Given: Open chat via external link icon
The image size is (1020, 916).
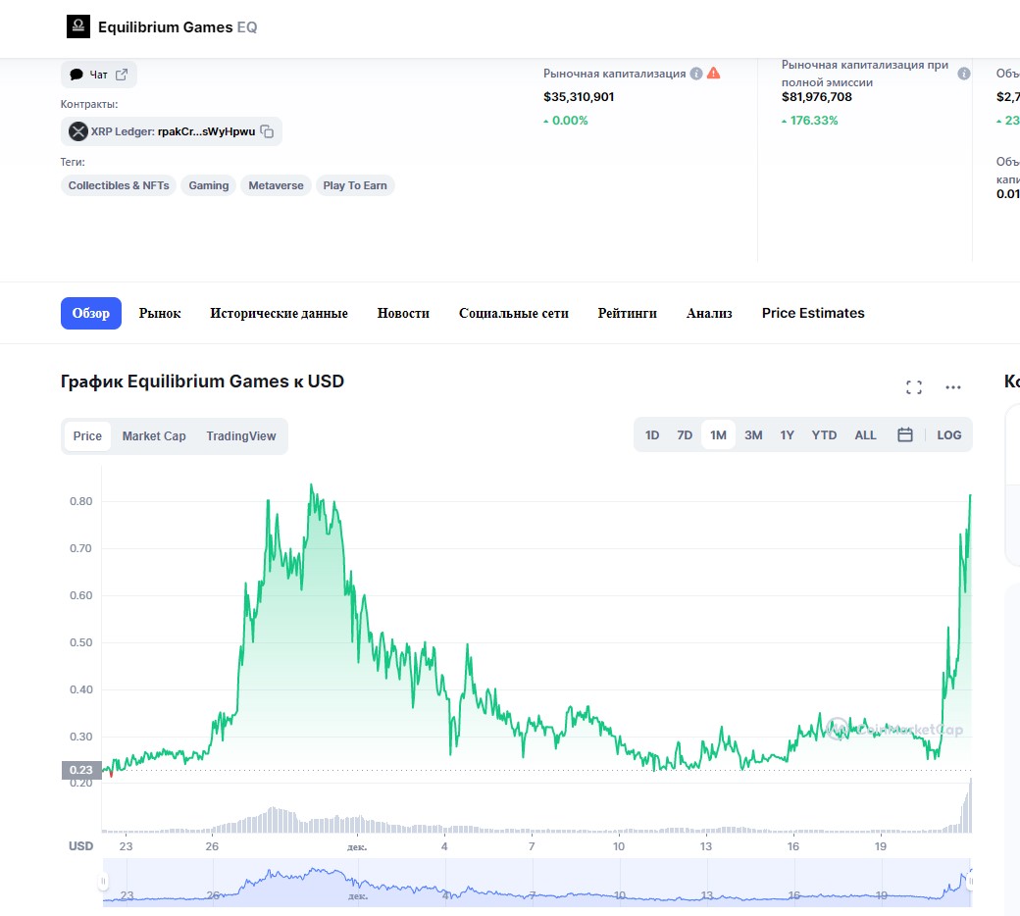Looking at the screenshot, I should [x=122, y=75].
